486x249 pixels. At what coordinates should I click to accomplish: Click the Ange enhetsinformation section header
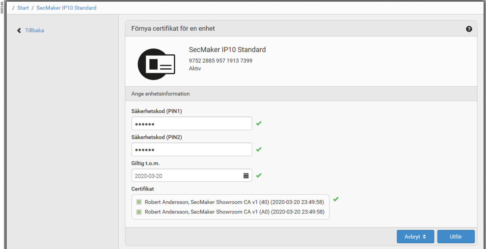pyautogui.click(x=160, y=94)
